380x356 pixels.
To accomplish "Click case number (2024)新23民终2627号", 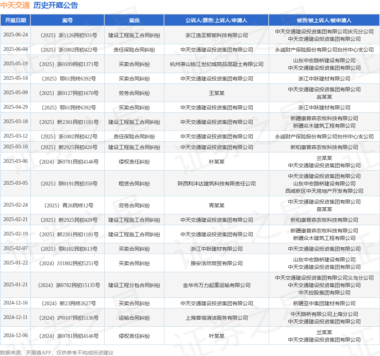I will point(68,303).
